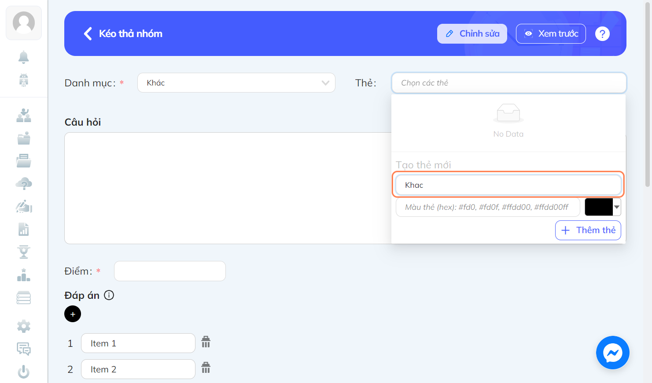This screenshot has height=383, width=652.
Task: Open the Chọn các thẻ tag selector
Action: (509, 83)
